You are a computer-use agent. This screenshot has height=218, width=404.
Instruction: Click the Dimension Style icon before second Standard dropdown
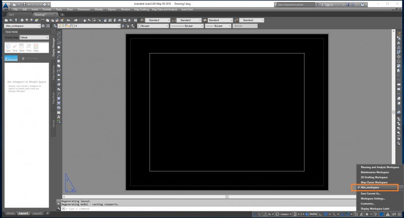coord(174,20)
